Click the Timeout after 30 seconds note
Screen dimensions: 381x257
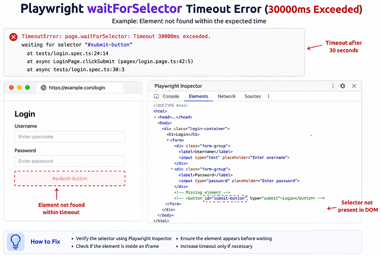pos(343,46)
